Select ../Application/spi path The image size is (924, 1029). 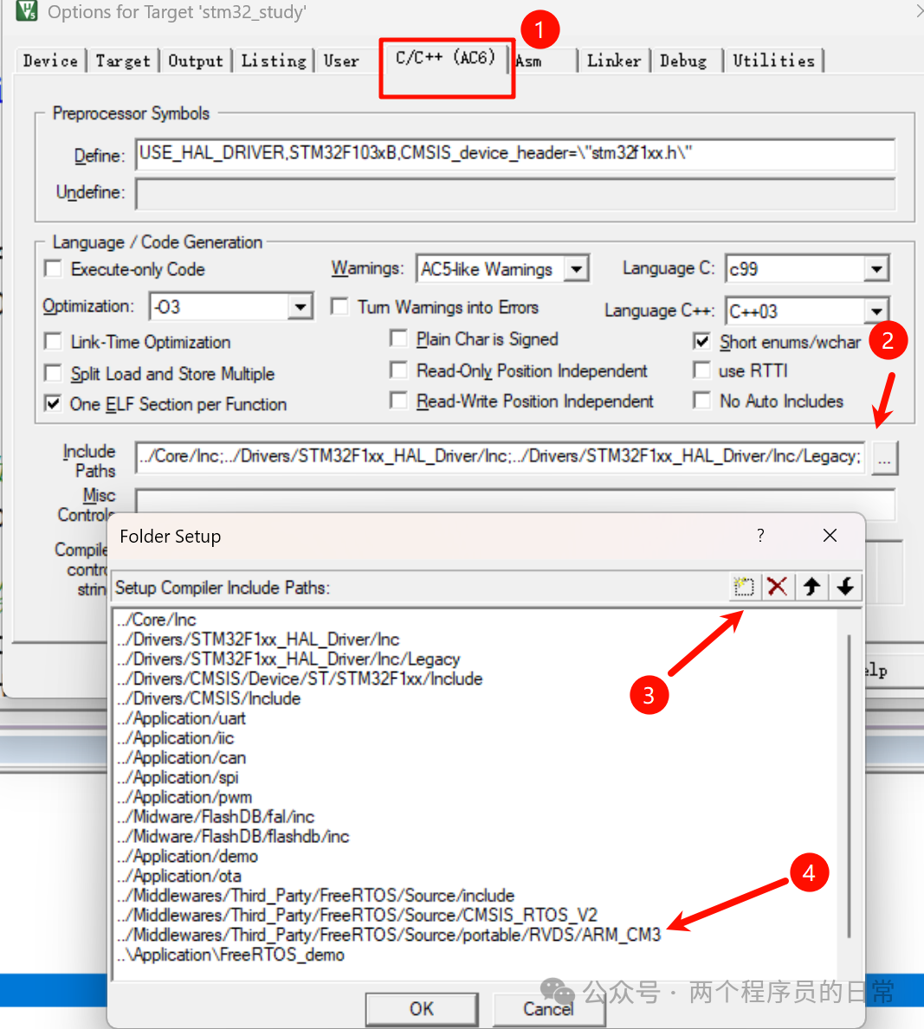178,777
